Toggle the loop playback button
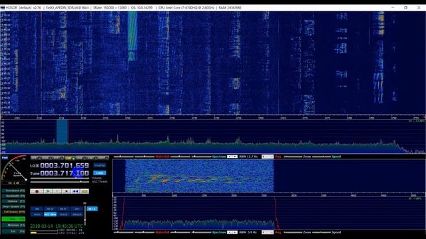426x239 pixels. coord(85,191)
